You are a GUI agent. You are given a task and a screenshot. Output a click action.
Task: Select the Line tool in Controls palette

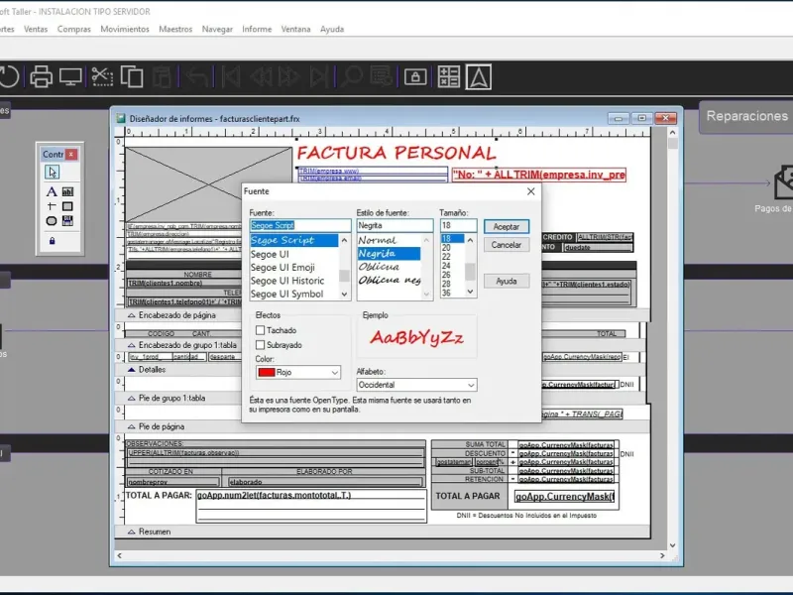point(52,206)
